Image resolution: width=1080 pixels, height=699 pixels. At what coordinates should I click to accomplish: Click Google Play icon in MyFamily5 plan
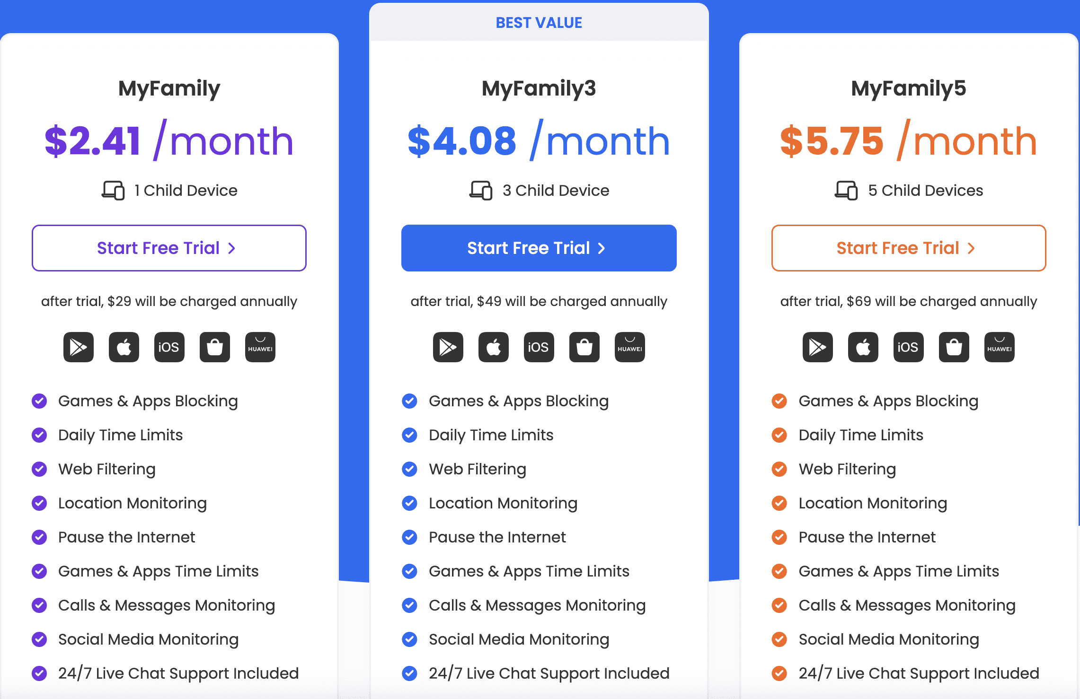(817, 347)
